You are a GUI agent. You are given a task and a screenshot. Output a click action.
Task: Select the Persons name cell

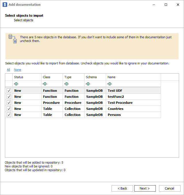tap(133, 115)
